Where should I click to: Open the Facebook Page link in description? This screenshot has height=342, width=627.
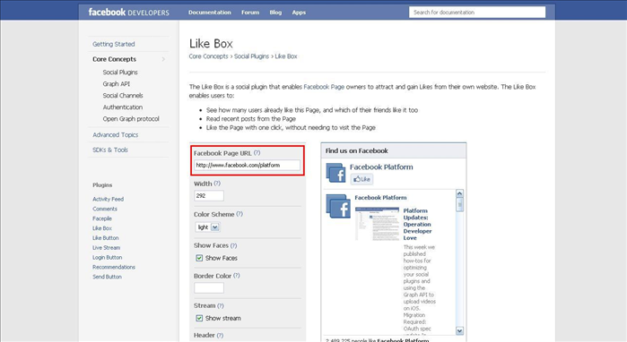point(324,87)
